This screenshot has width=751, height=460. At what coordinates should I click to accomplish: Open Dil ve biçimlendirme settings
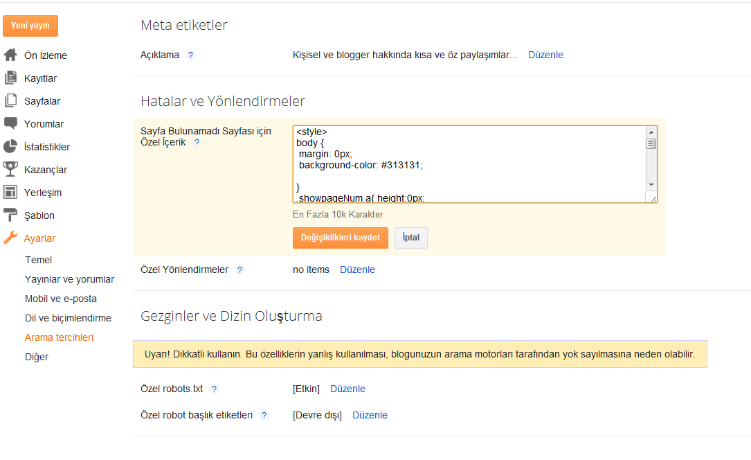pyautogui.click(x=68, y=318)
